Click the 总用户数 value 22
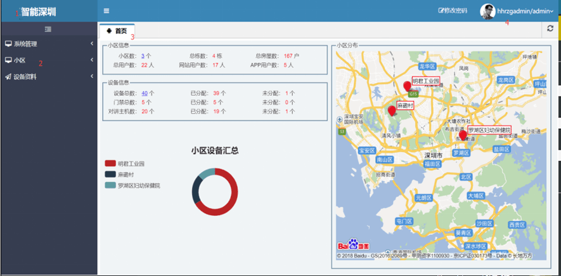This screenshot has height=276, width=561. pos(145,65)
